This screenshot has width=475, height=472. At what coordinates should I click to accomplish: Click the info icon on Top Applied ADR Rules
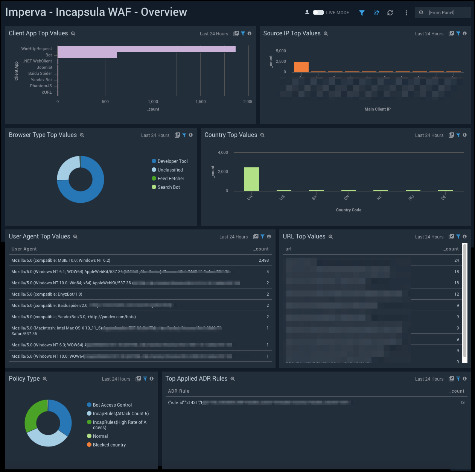464,379
